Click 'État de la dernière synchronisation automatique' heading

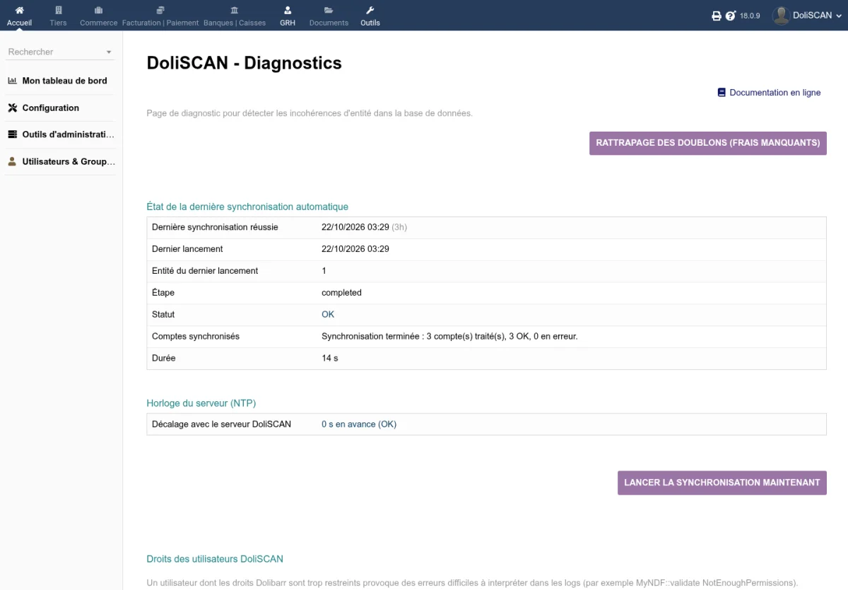247,207
